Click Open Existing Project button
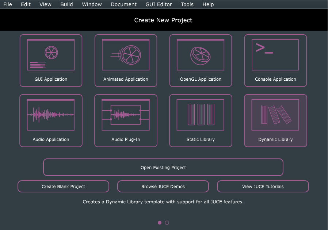The width and height of the screenshot is (328, 230). click(163, 168)
